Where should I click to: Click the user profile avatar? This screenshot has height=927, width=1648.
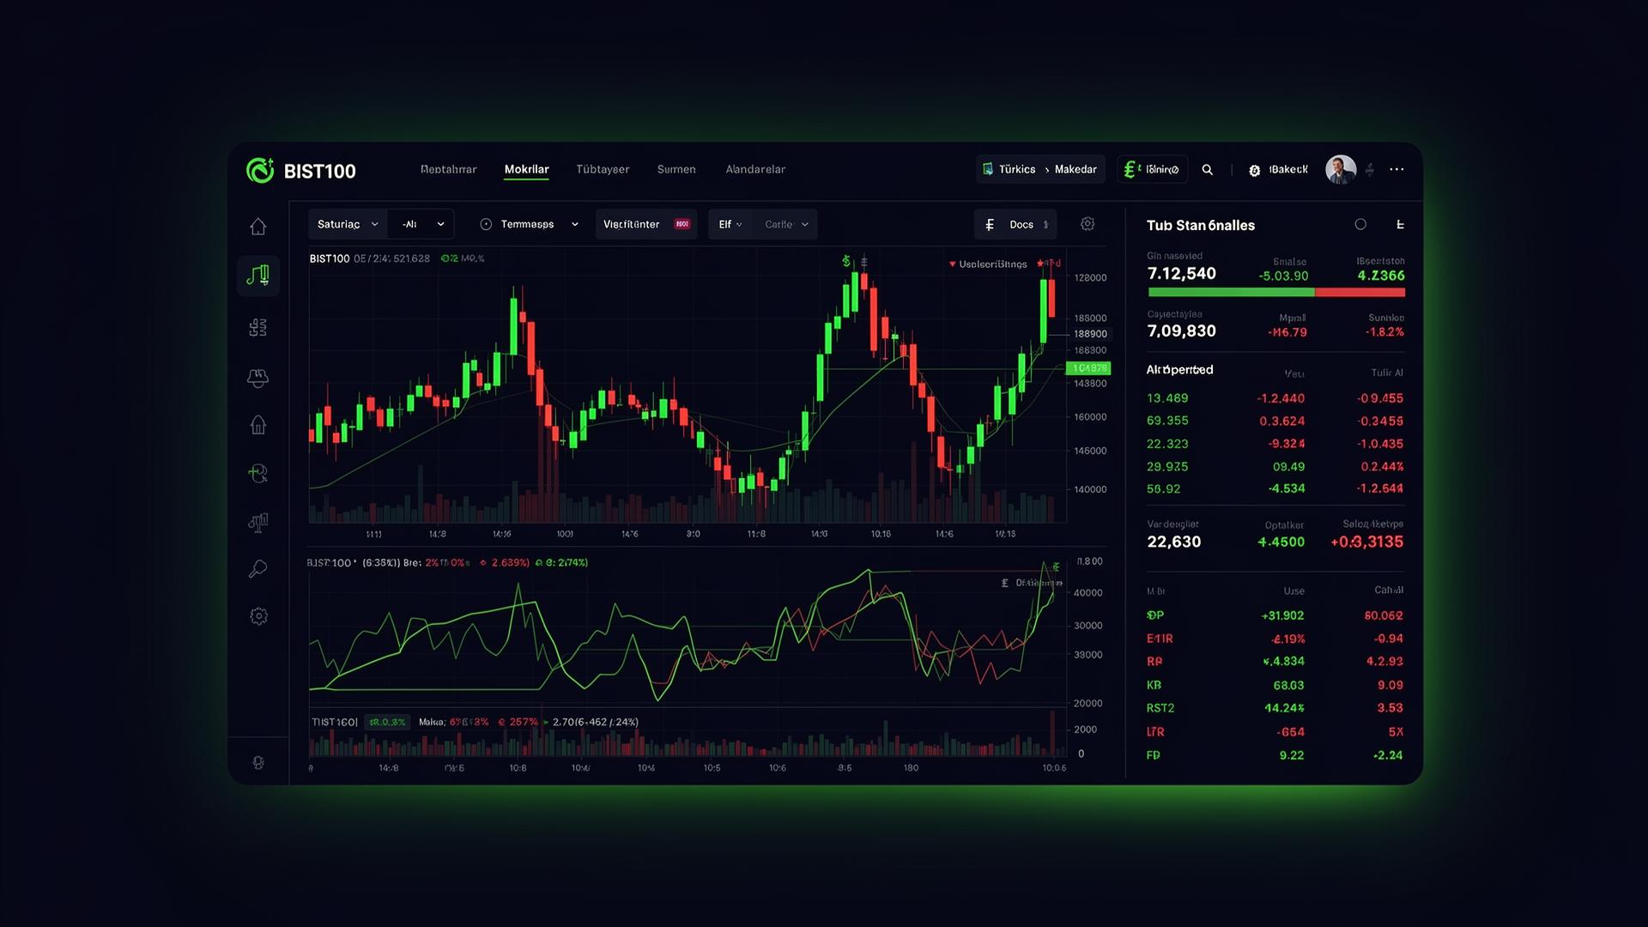pyautogui.click(x=1341, y=170)
